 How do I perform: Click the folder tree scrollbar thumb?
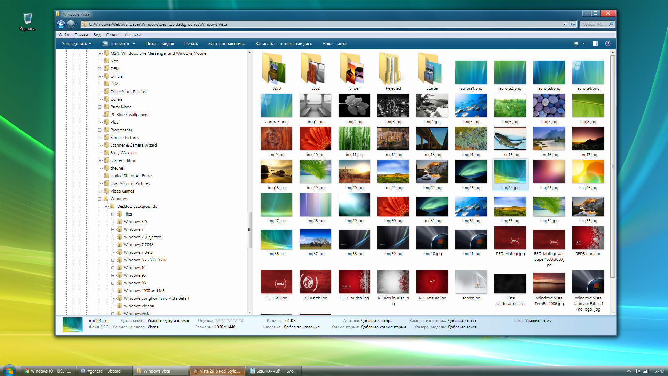point(249,230)
